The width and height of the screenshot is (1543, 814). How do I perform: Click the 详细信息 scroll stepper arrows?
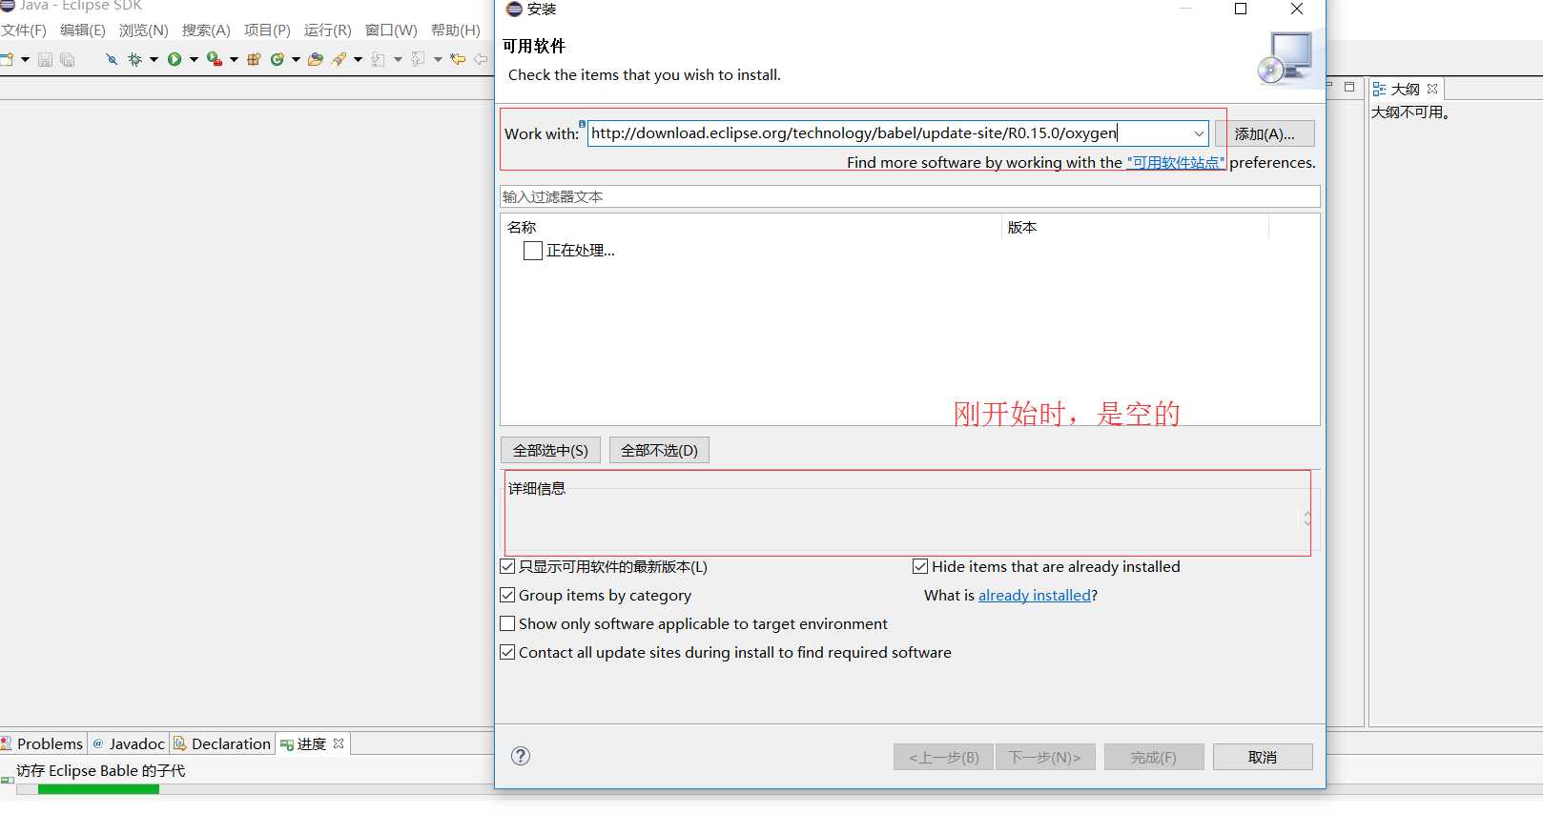pyautogui.click(x=1306, y=518)
